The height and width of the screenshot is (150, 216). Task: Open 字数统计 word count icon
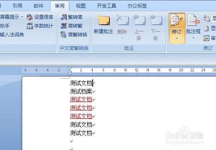tap(30, 26)
